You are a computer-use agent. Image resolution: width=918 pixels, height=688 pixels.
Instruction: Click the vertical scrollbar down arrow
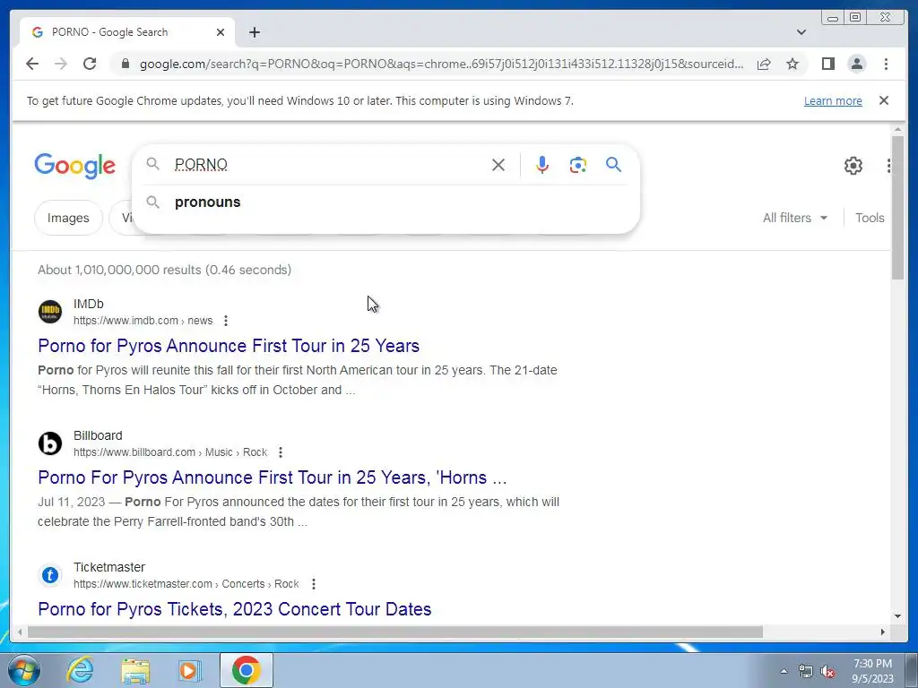[897, 616]
